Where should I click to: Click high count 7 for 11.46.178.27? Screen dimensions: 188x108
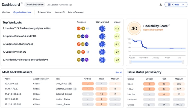(101, 89)
